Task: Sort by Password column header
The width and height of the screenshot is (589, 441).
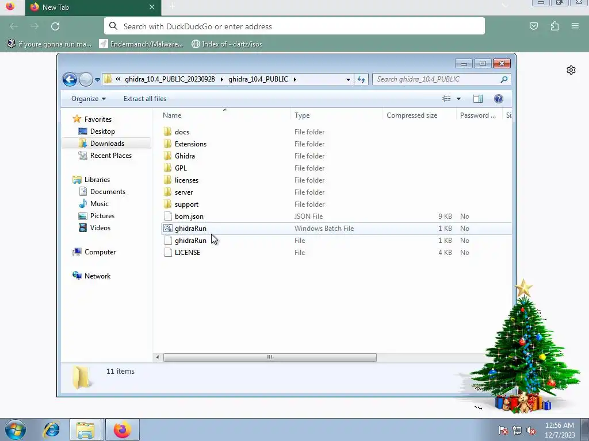Action: 479,115
